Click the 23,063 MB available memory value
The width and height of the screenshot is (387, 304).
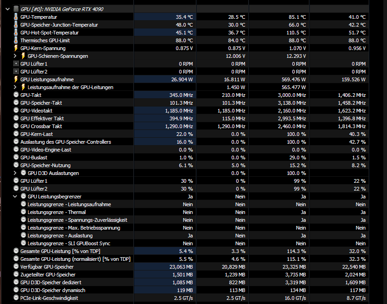coord(181,267)
